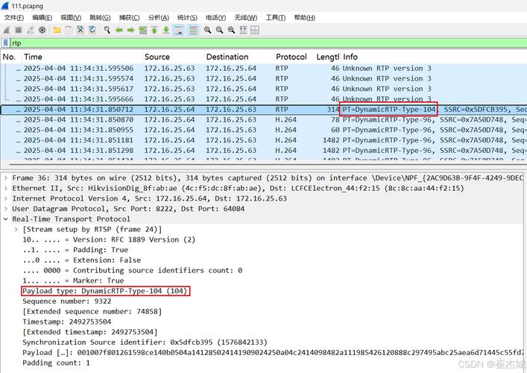Sort by the Protocol column header
The width and height of the screenshot is (527, 373).
pos(294,57)
